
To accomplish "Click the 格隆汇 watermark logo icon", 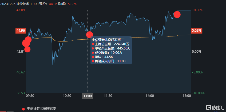I will pos(208,107).
